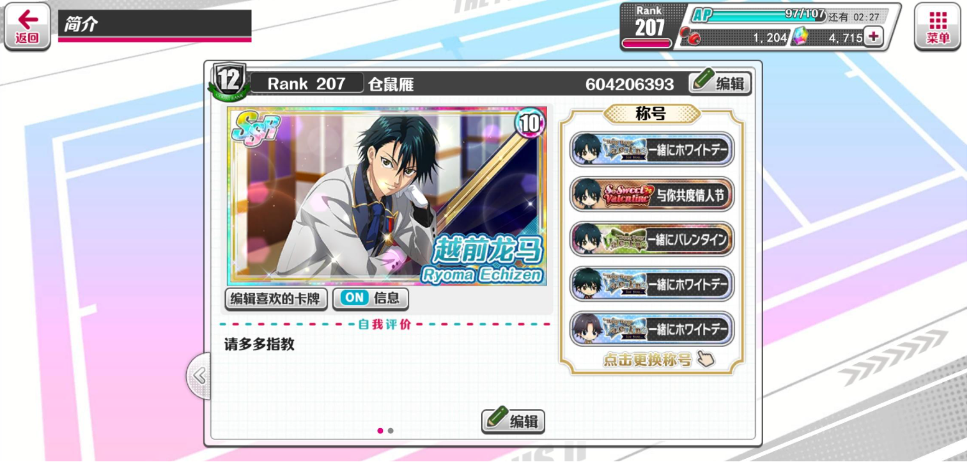Open title selector via 点击更换称号
Image resolution: width=969 pixels, height=462 pixels.
(647, 360)
